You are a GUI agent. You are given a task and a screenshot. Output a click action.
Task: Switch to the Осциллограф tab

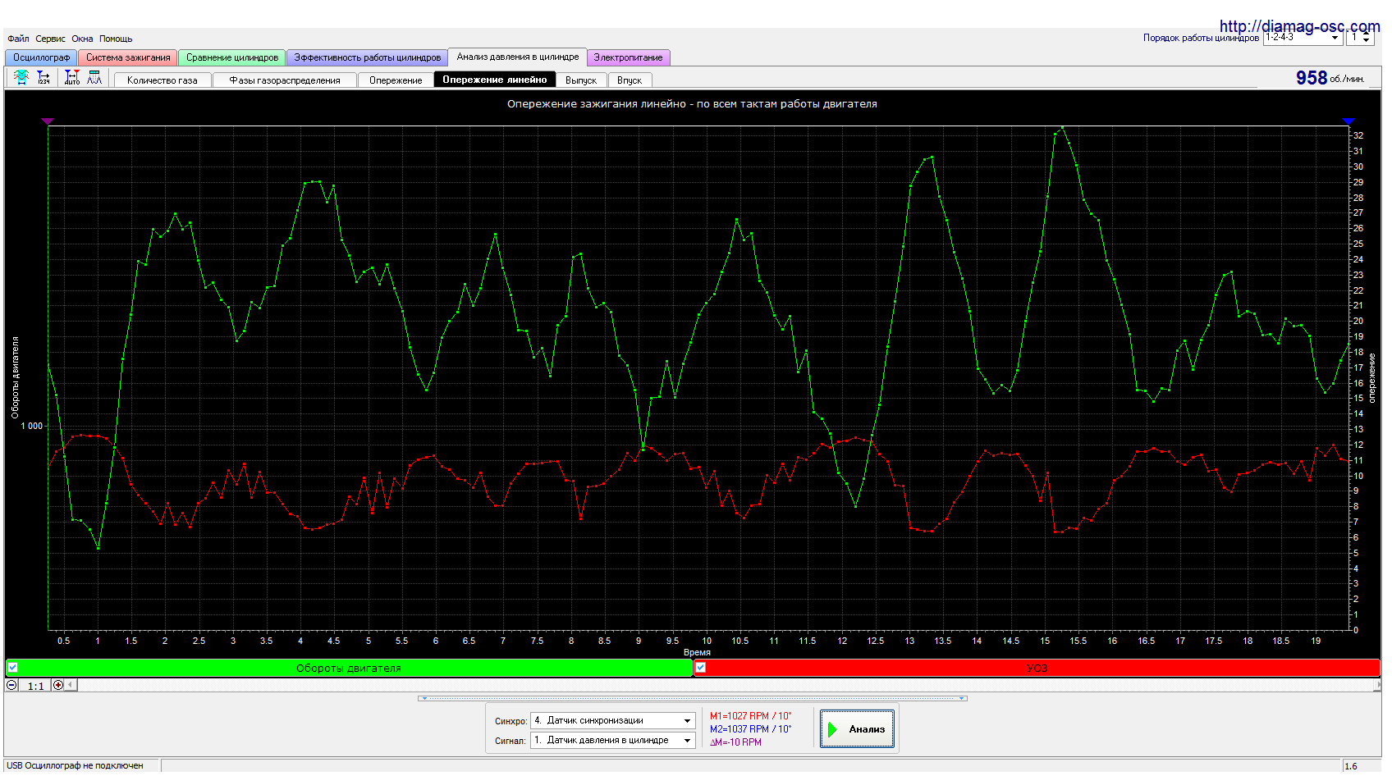[x=41, y=57]
